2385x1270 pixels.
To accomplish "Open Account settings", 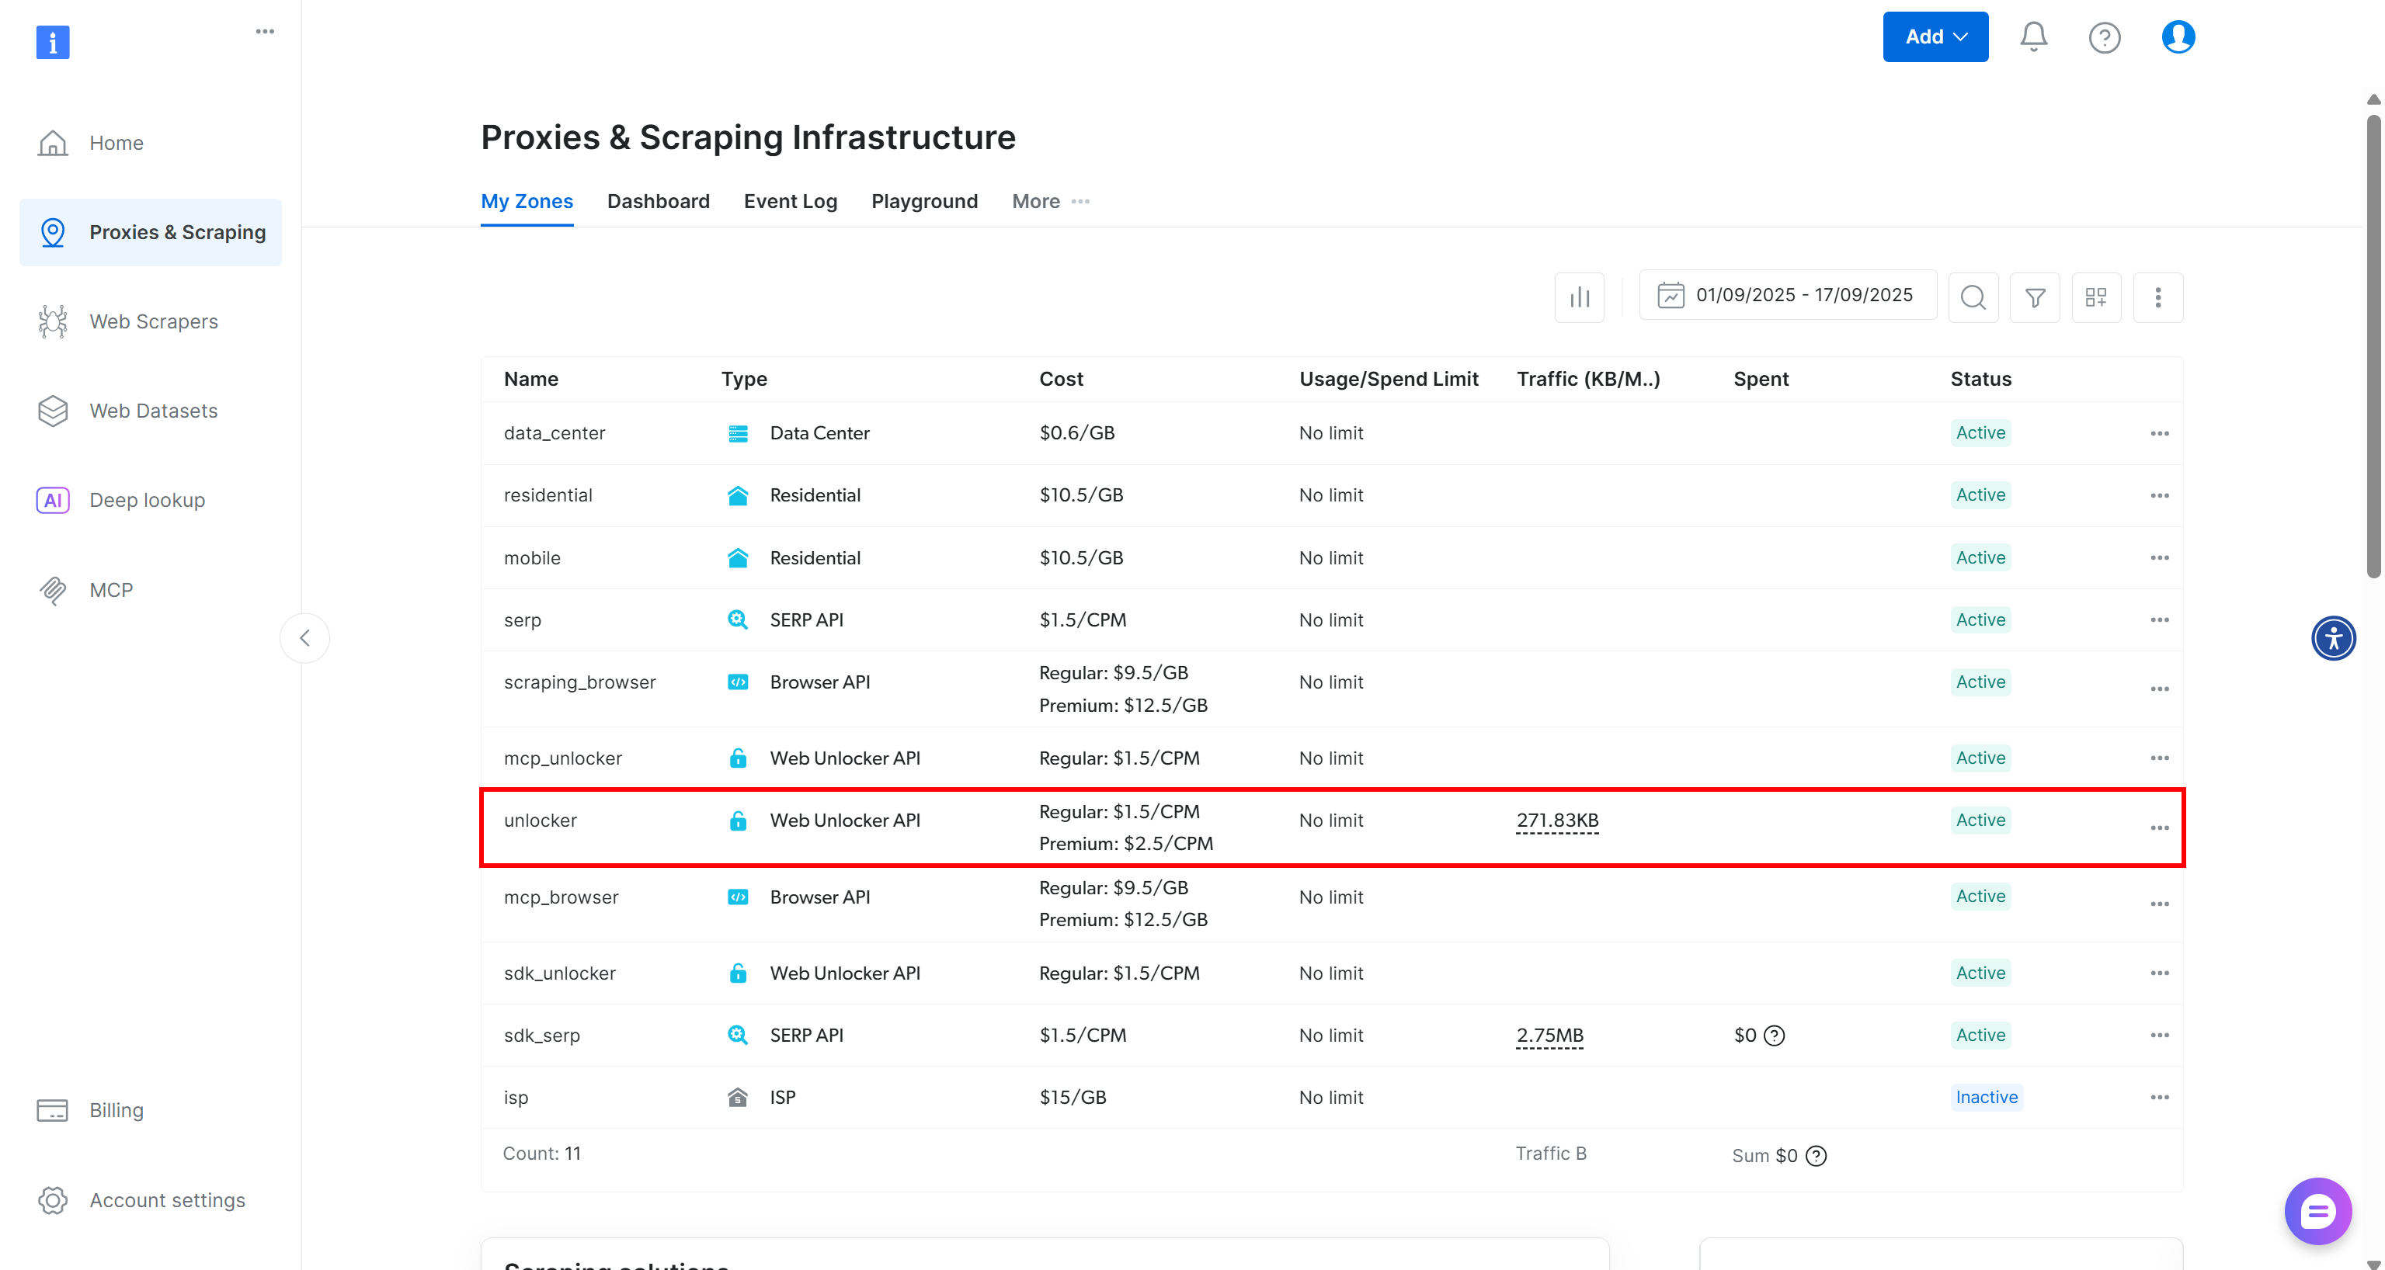I will point(167,1201).
